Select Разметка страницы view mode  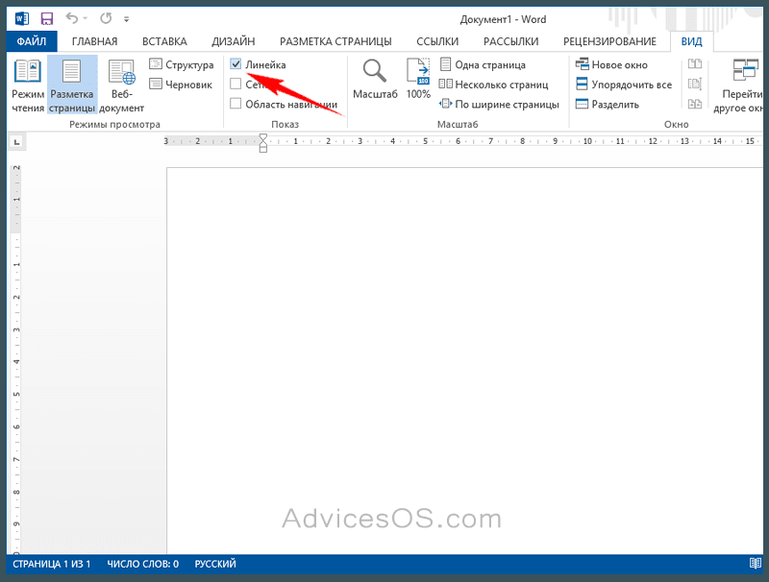pos(72,85)
